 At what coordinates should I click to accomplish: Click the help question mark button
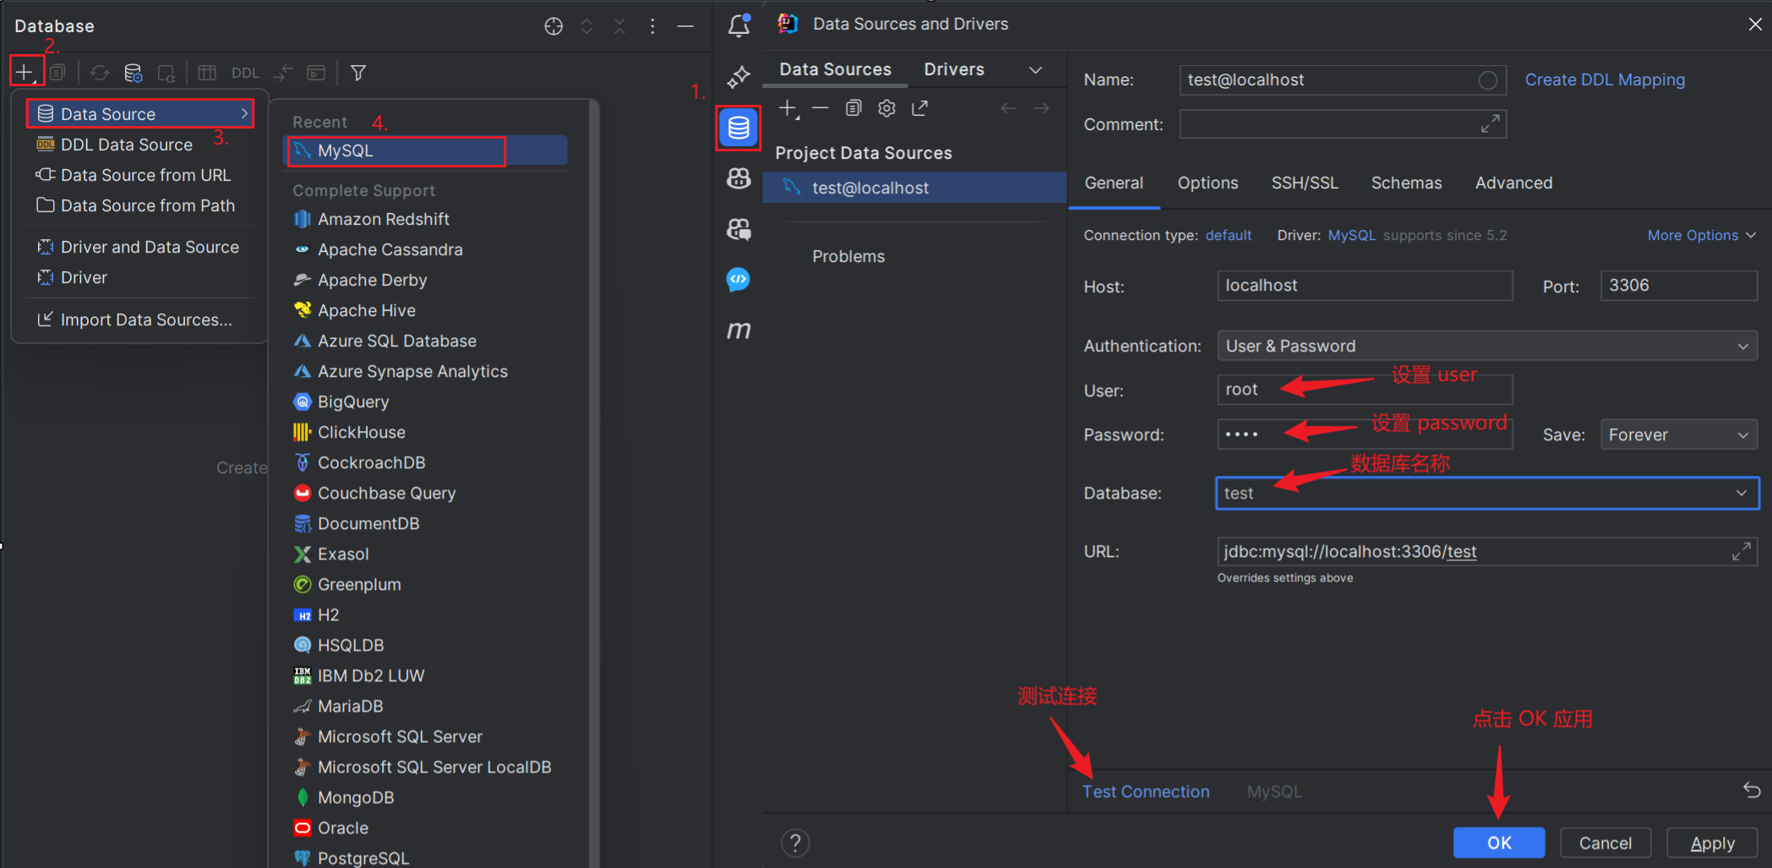click(795, 843)
